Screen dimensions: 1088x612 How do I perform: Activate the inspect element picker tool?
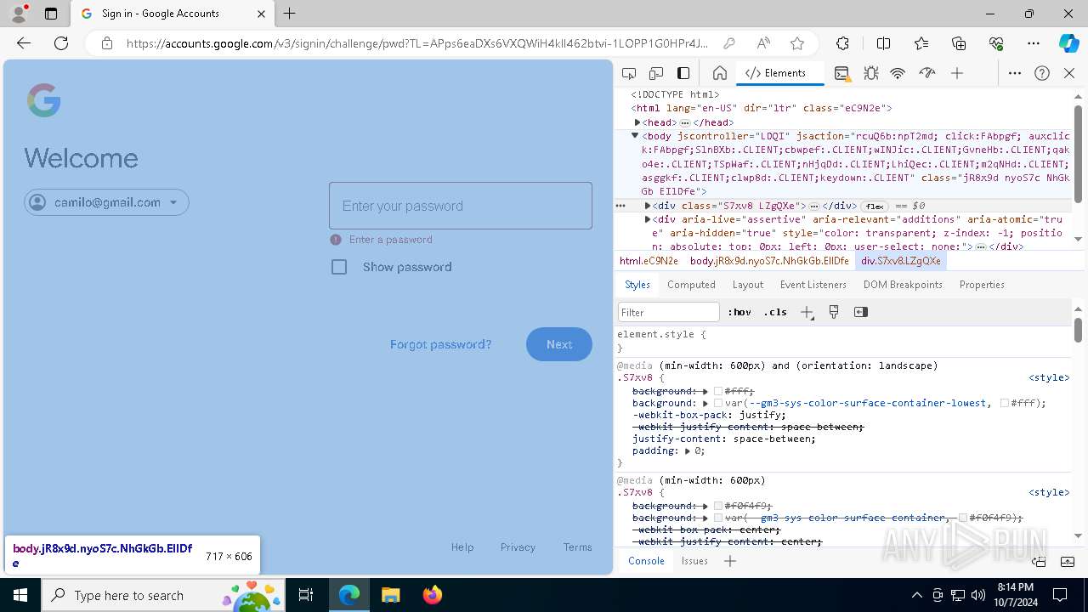629,74
